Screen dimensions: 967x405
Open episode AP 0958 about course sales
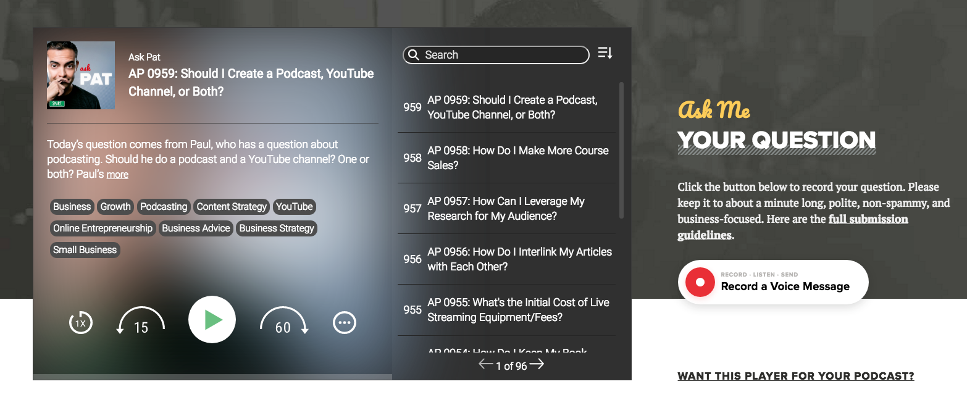[x=506, y=158]
